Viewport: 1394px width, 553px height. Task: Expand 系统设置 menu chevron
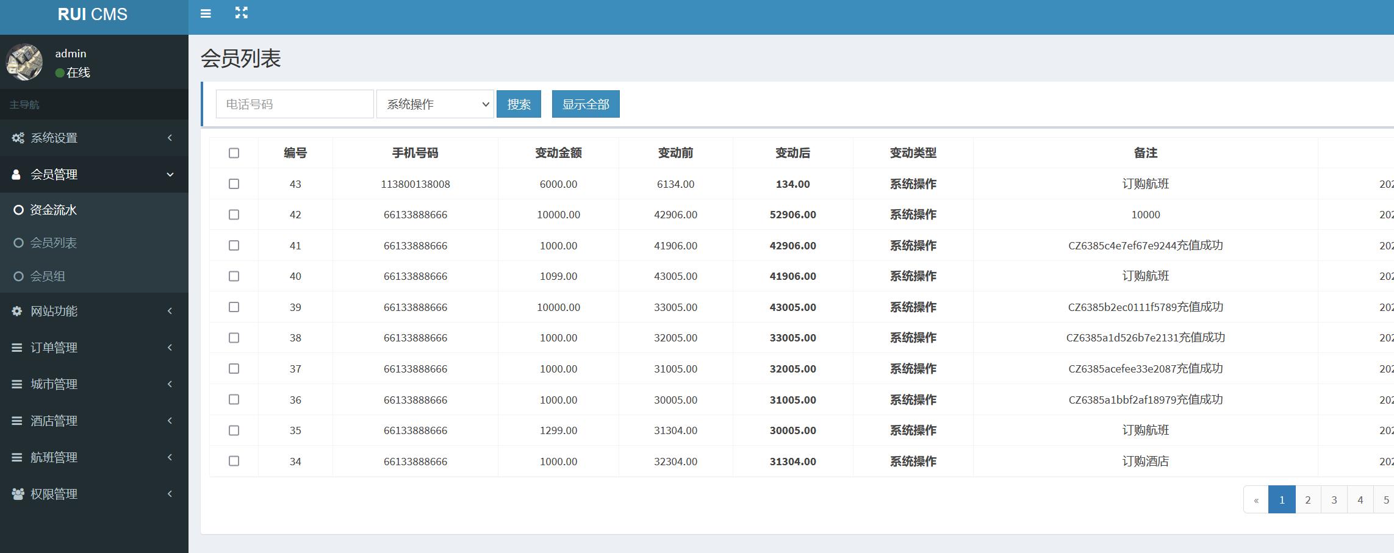pos(170,138)
